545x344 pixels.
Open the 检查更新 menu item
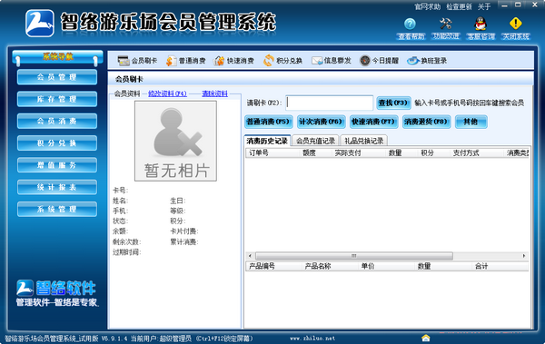[459, 6]
